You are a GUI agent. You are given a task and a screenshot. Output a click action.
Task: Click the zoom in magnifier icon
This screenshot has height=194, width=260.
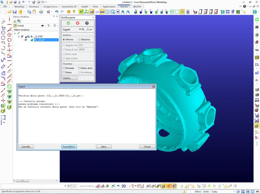pyautogui.click(x=123, y=12)
